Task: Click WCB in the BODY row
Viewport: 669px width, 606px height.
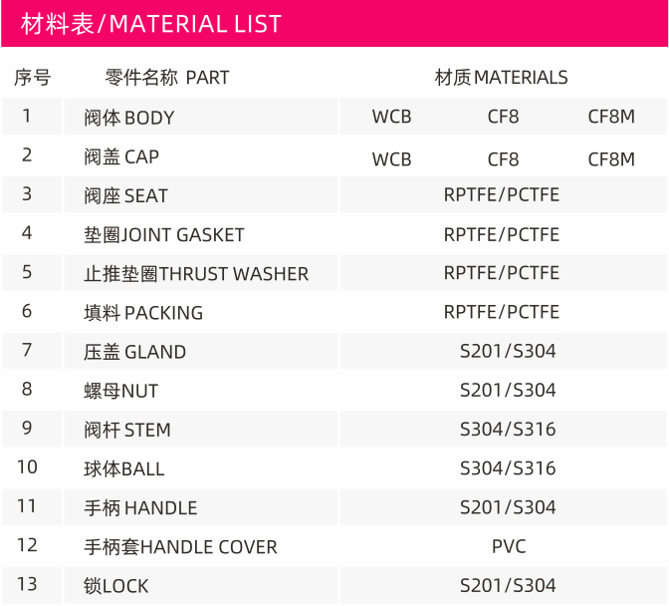Action: [x=391, y=117]
